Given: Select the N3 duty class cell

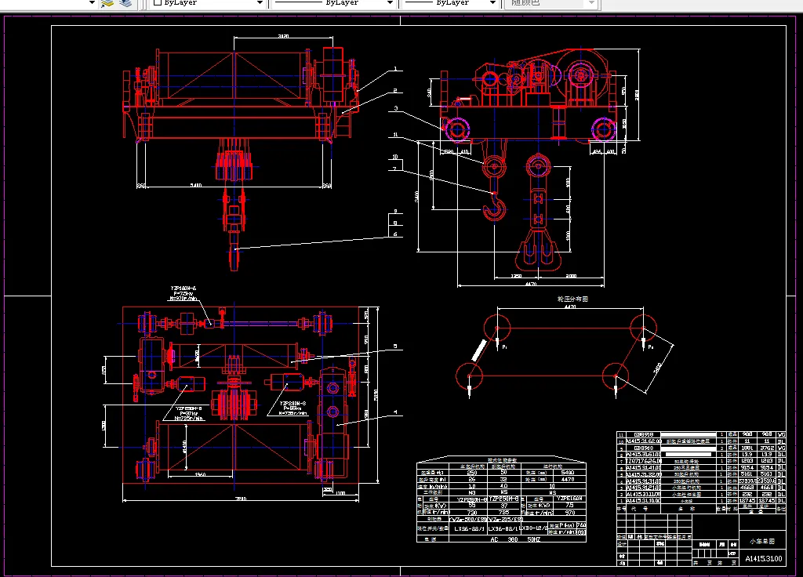Looking at the screenshot, I should click(x=471, y=492).
